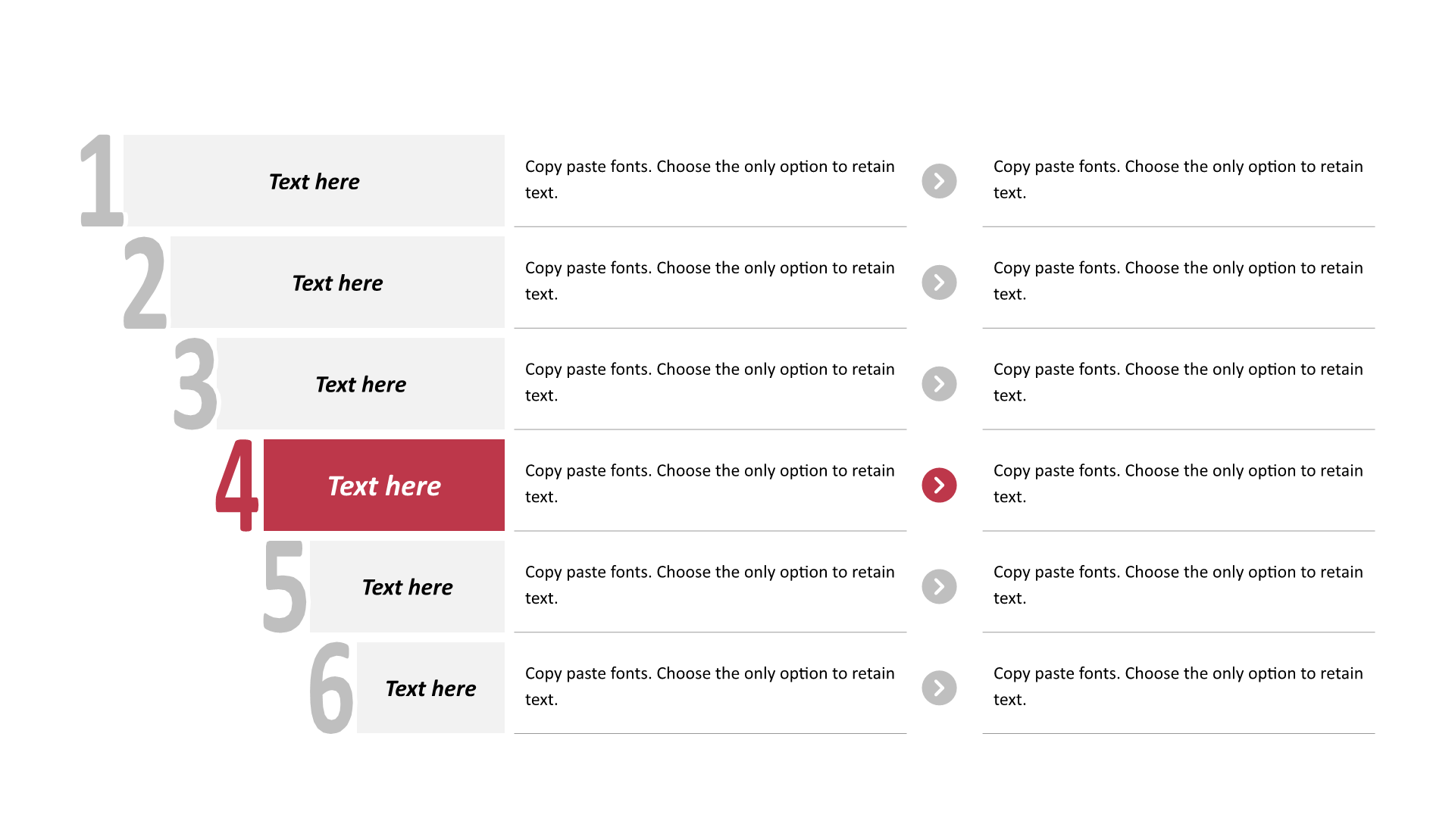The image size is (1455, 818).
Task: Click the gray arrow icon in row 6
Action: coord(939,688)
